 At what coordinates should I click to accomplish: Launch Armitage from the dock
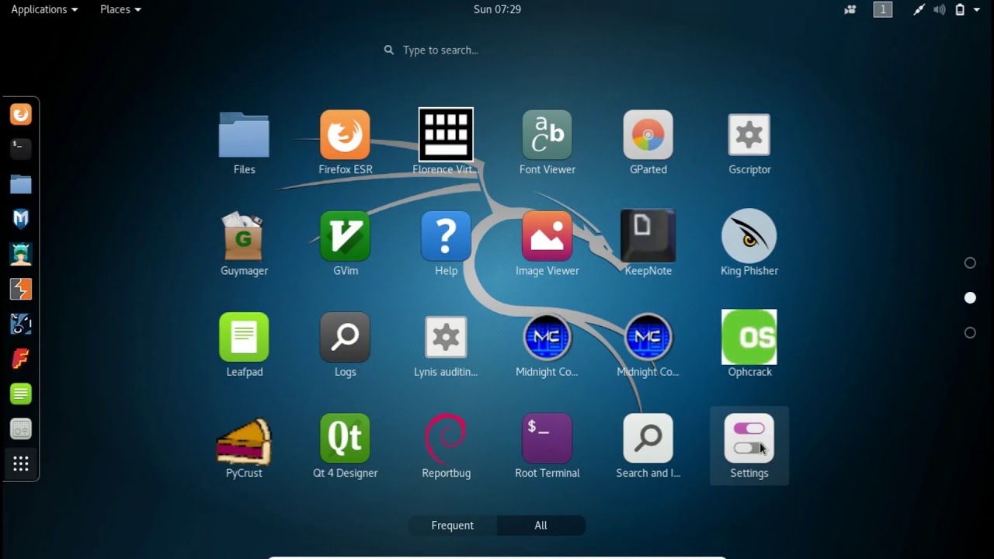tap(21, 254)
